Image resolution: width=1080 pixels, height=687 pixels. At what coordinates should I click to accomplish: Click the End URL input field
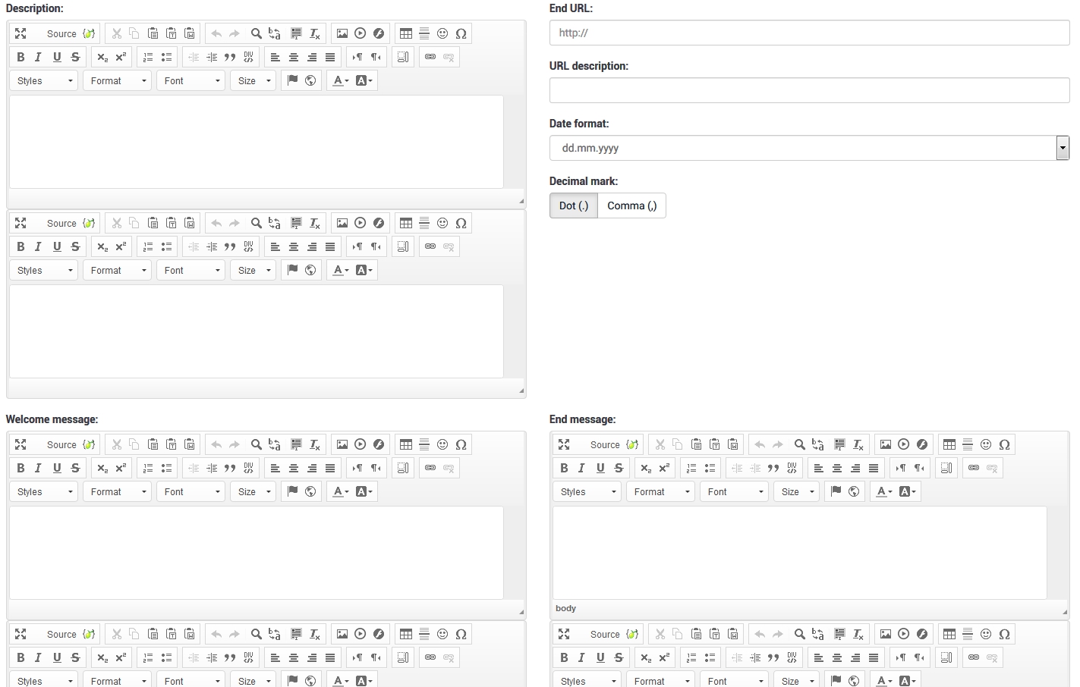(x=809, y=33)
